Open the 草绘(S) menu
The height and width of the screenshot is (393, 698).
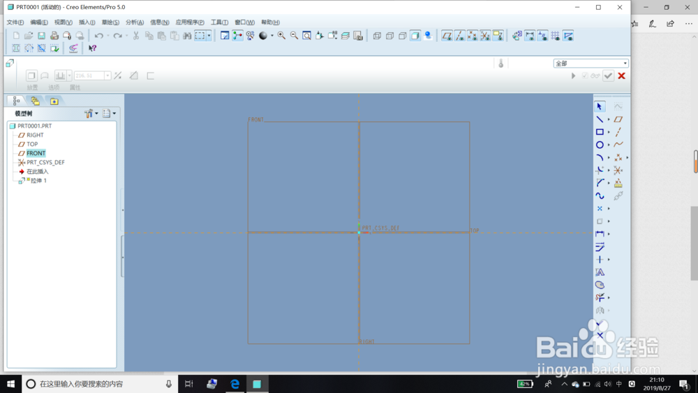click(x=110, y=22)
